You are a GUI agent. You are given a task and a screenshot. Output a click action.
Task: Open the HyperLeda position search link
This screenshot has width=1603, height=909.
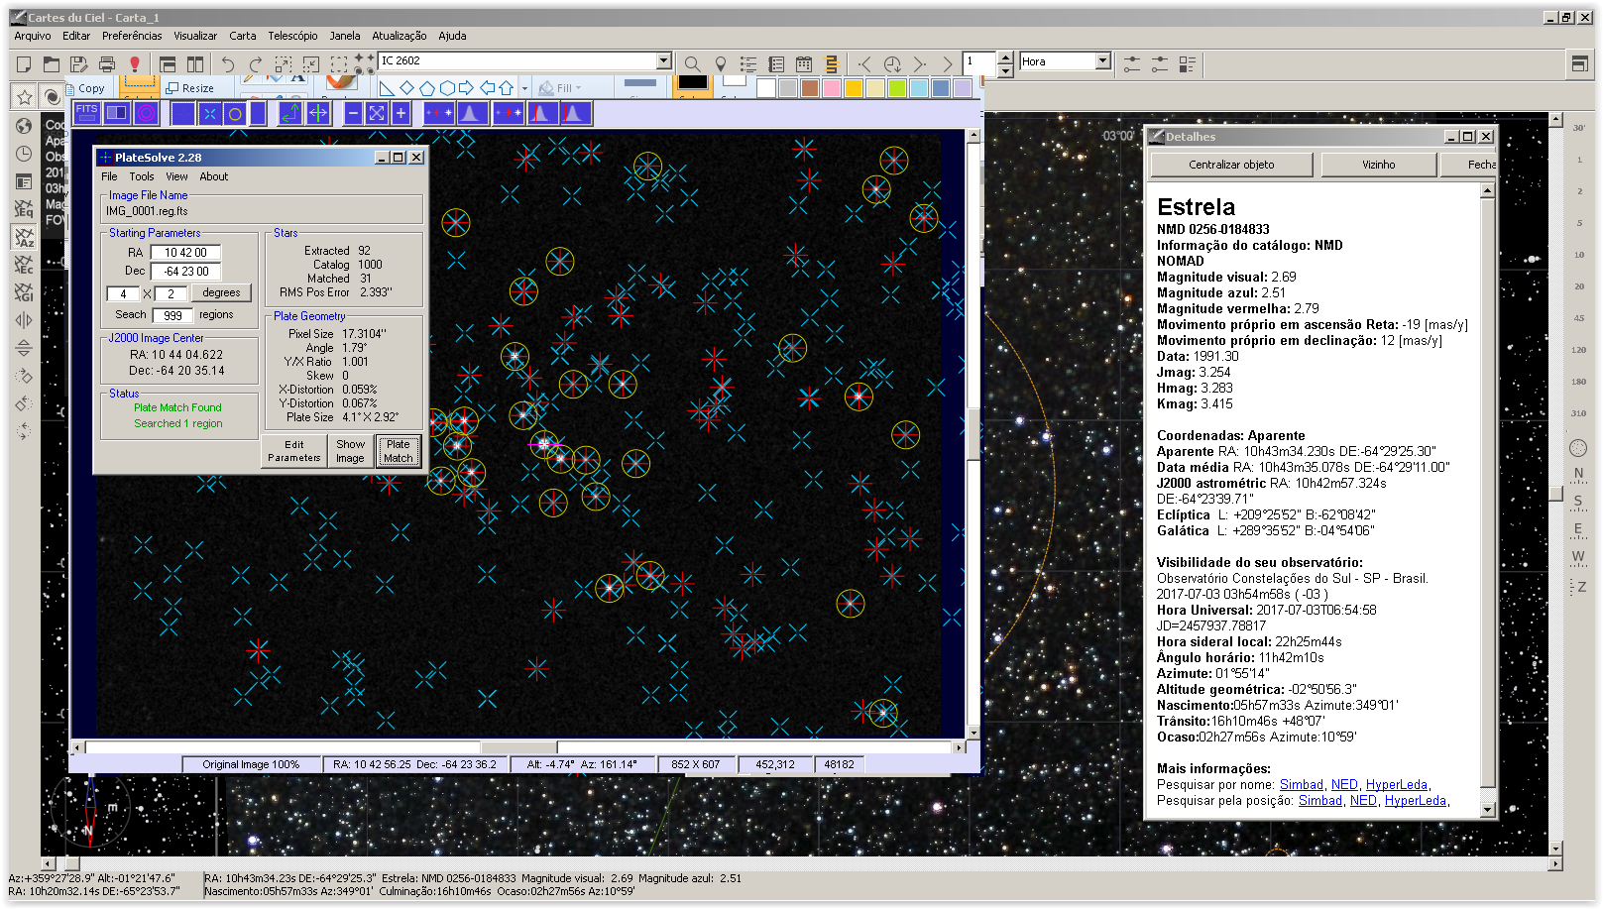pyautogui.click(x=1415, y=800)
